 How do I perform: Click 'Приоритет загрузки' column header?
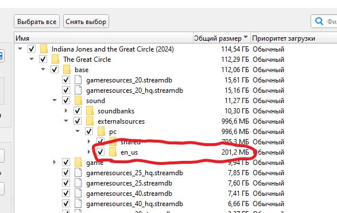(293, 38)
